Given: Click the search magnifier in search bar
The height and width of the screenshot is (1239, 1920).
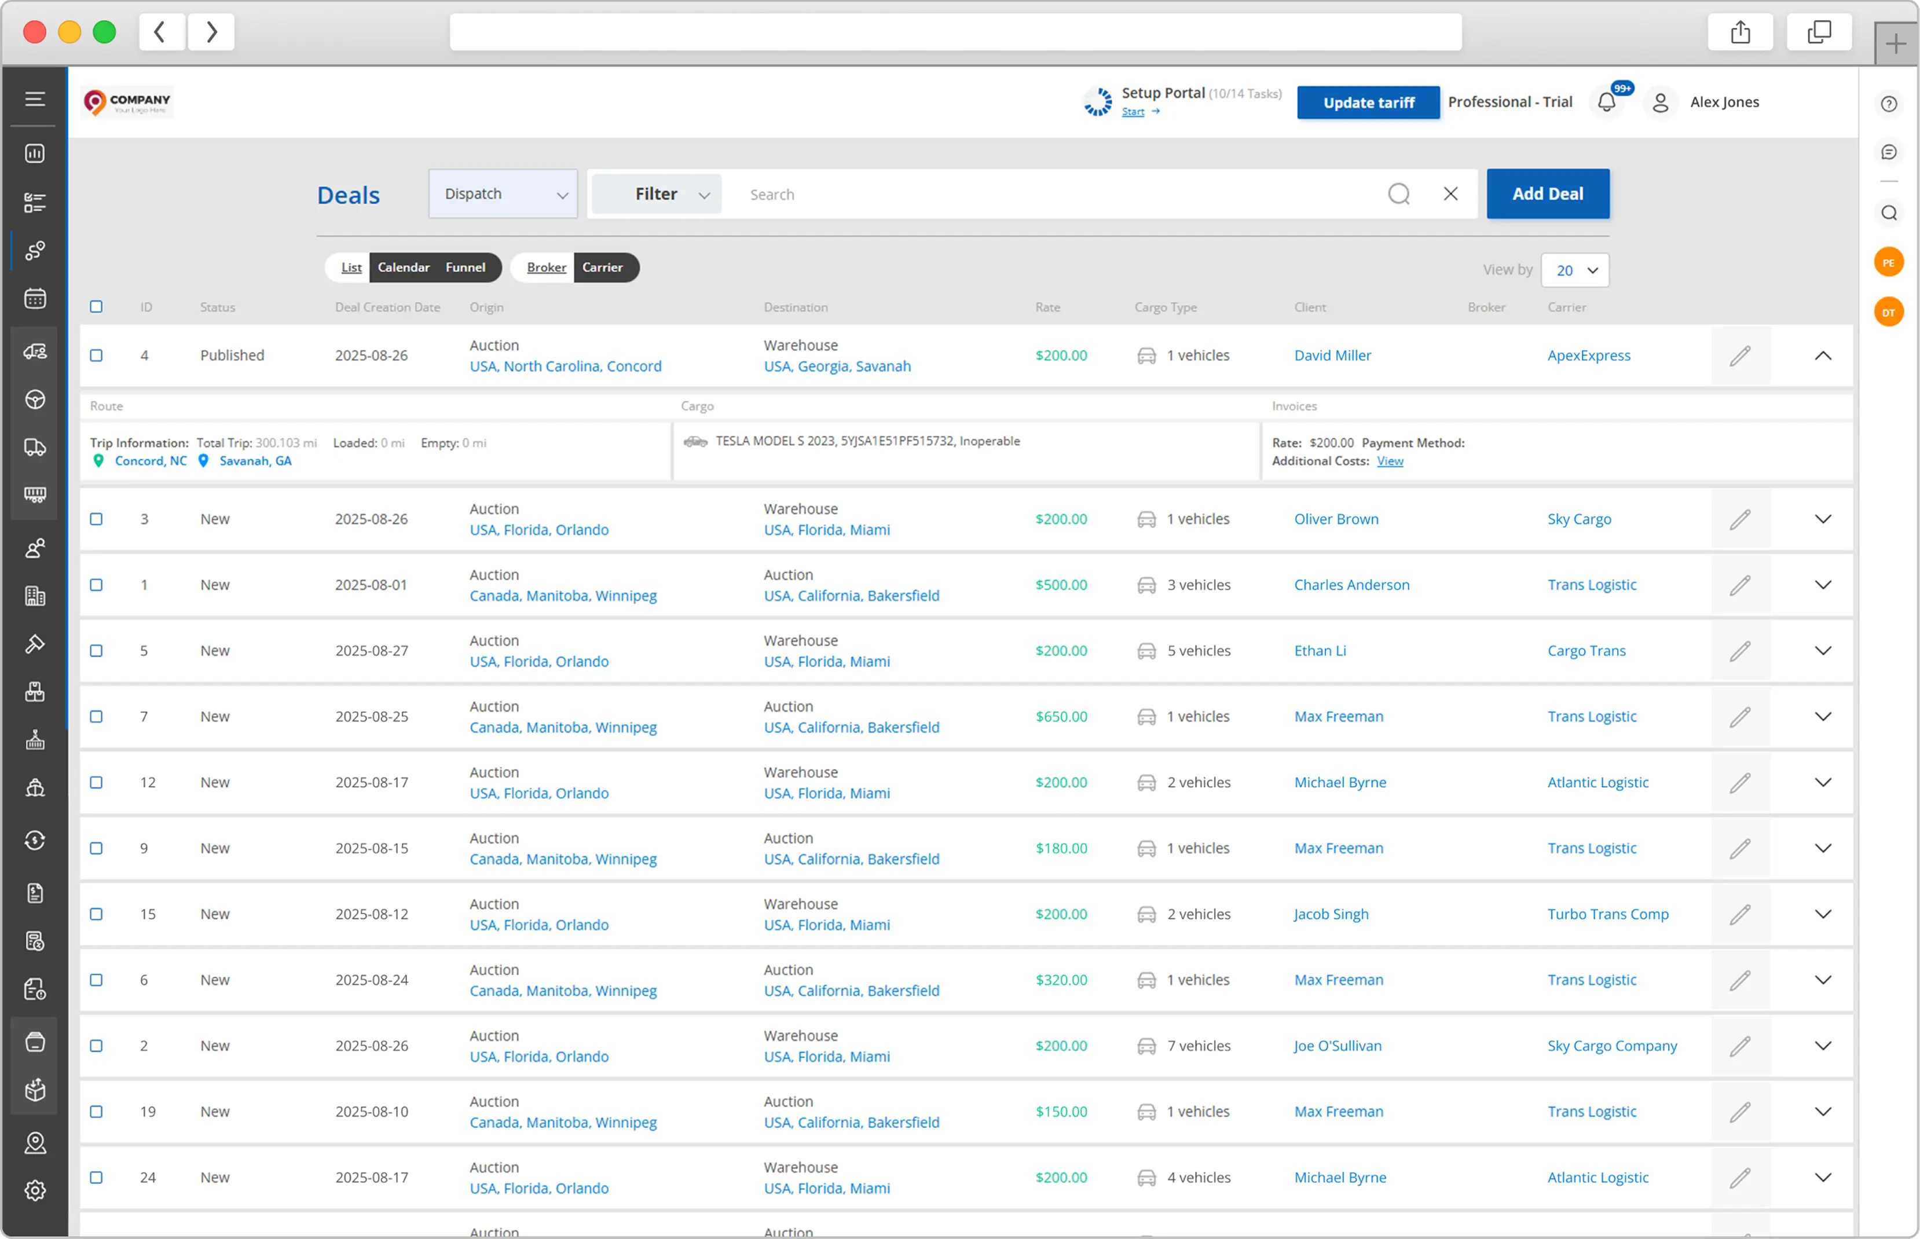Looking at the screenshot, I should (x=1399, y=194).
